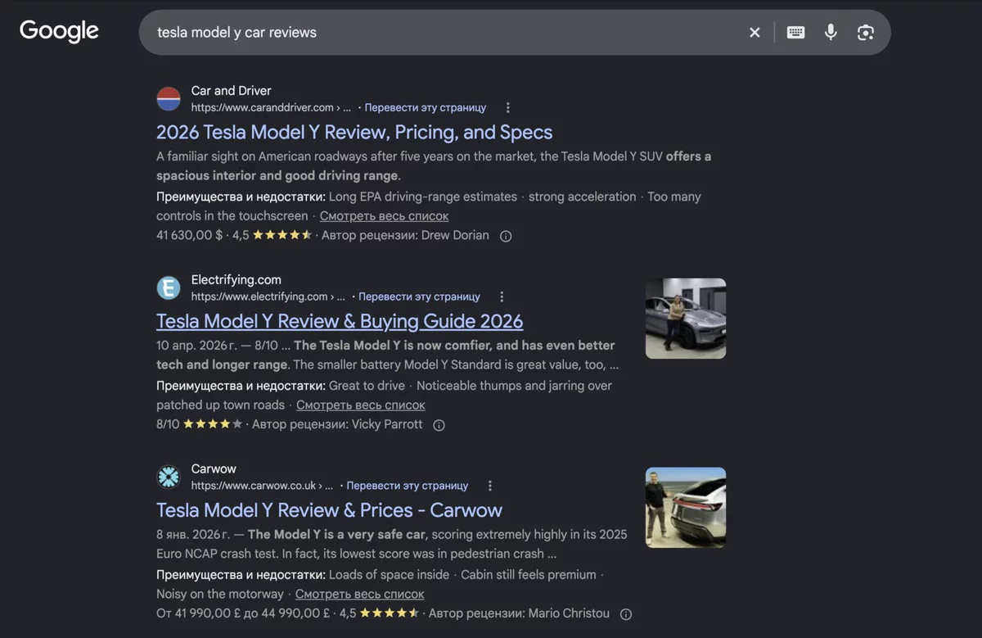
Task: Click the '8 янв. 2026 г.' date text
Action: pyautogui.click(x=194, y=535)
